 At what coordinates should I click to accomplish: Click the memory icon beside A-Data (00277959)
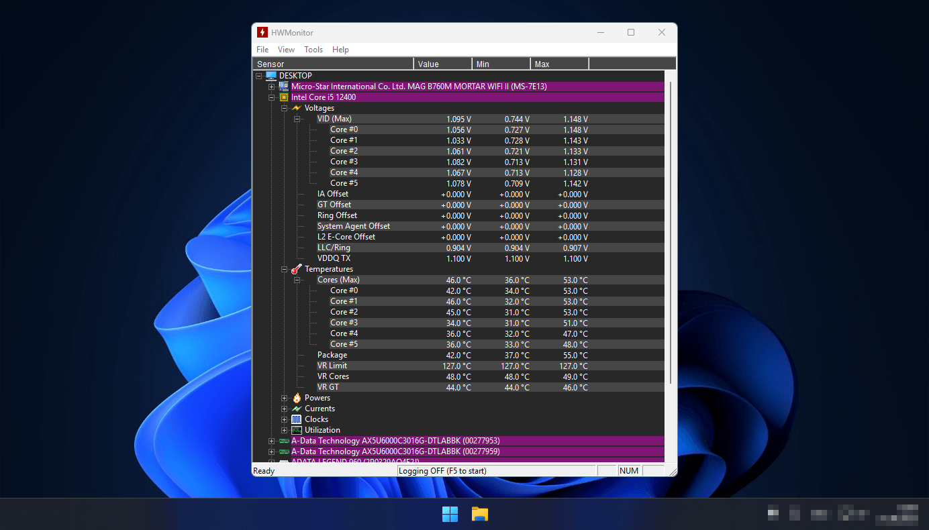(x=283, y=452)
